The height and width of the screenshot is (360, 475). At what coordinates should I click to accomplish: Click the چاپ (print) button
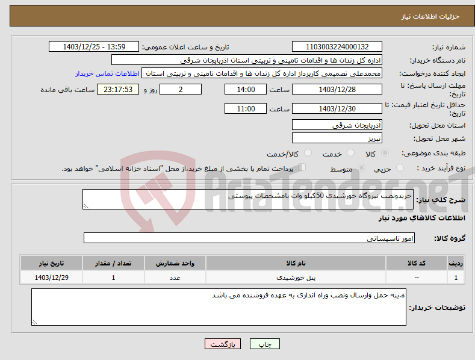(264, 344)
